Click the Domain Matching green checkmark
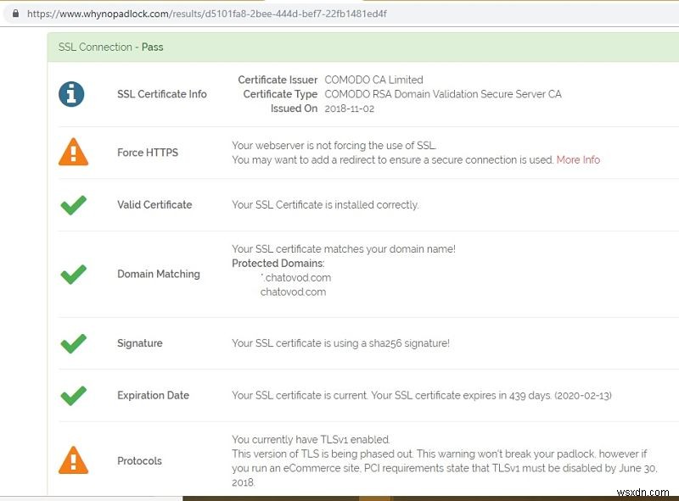Image resolution: width=679 pixels, height=501 pixels. point(72,275)
